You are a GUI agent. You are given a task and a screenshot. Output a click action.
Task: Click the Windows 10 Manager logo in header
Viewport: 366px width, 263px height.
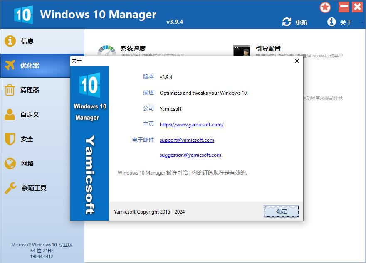pos(23,15)
